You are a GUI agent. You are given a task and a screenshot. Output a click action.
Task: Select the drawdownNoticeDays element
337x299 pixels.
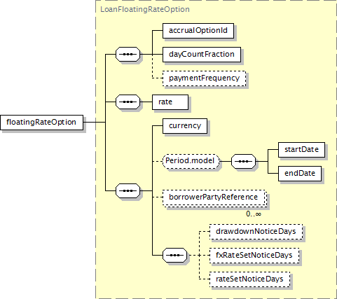pyautogui.click(x=256, y=232)
